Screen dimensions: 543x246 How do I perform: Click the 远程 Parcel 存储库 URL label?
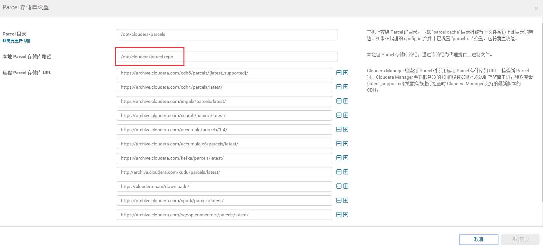tap(27, 73)
